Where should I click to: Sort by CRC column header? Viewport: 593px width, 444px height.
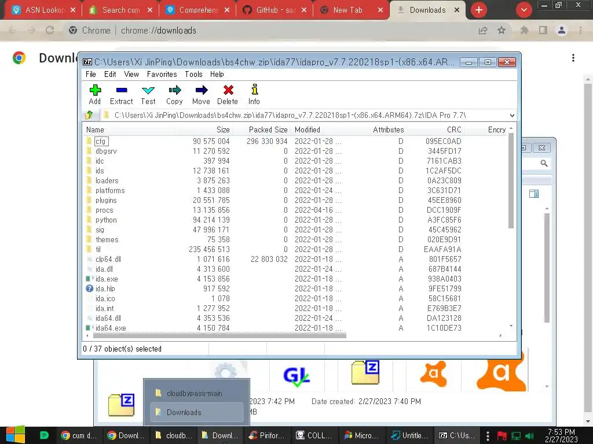(435, 129)
